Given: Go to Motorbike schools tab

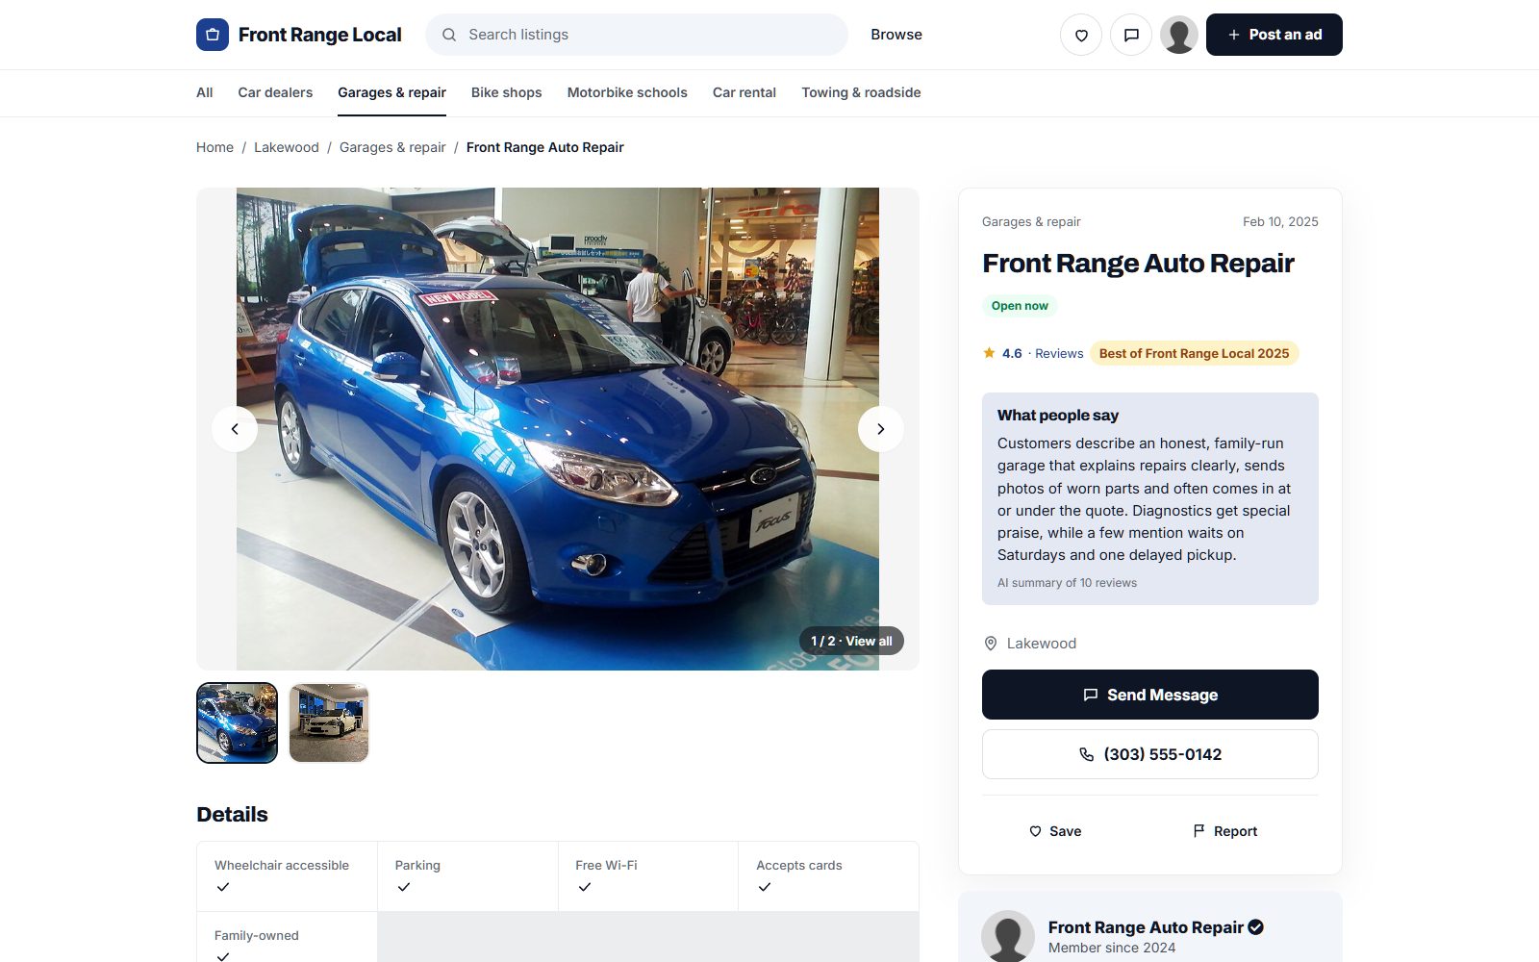Looking at the screenshot, I should point(627,92).
